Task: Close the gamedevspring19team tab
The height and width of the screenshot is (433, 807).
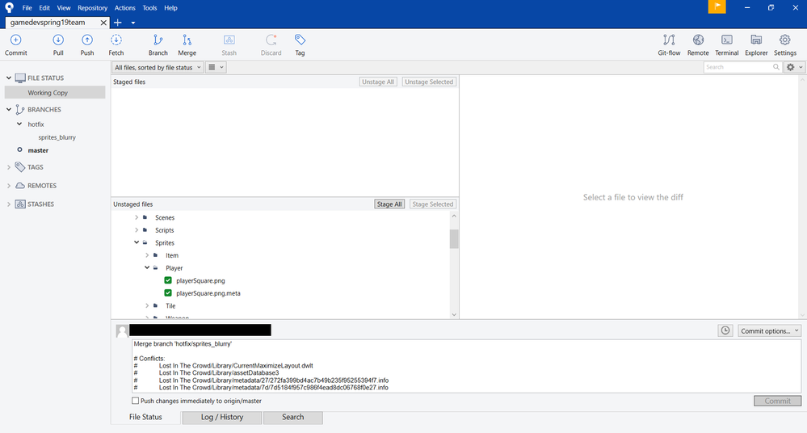Action: tap(103, 23)
